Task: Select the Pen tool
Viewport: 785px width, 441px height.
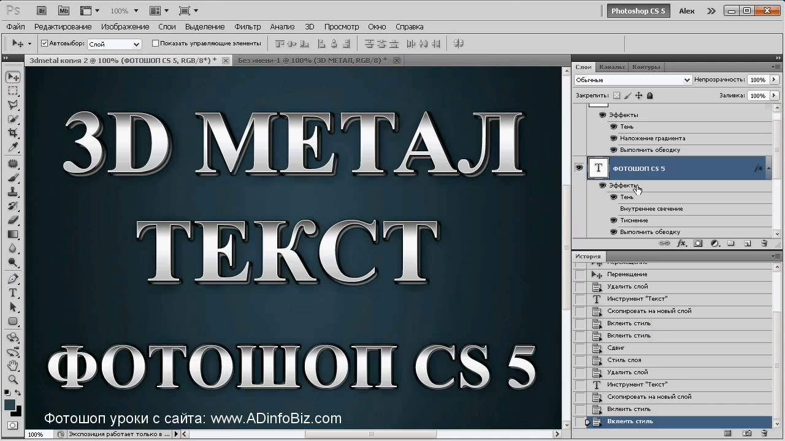Action: [13, 279]
